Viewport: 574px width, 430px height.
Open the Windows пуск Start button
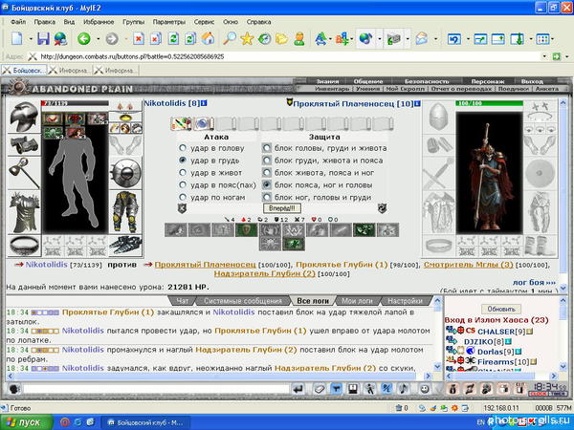coord(27,422)
